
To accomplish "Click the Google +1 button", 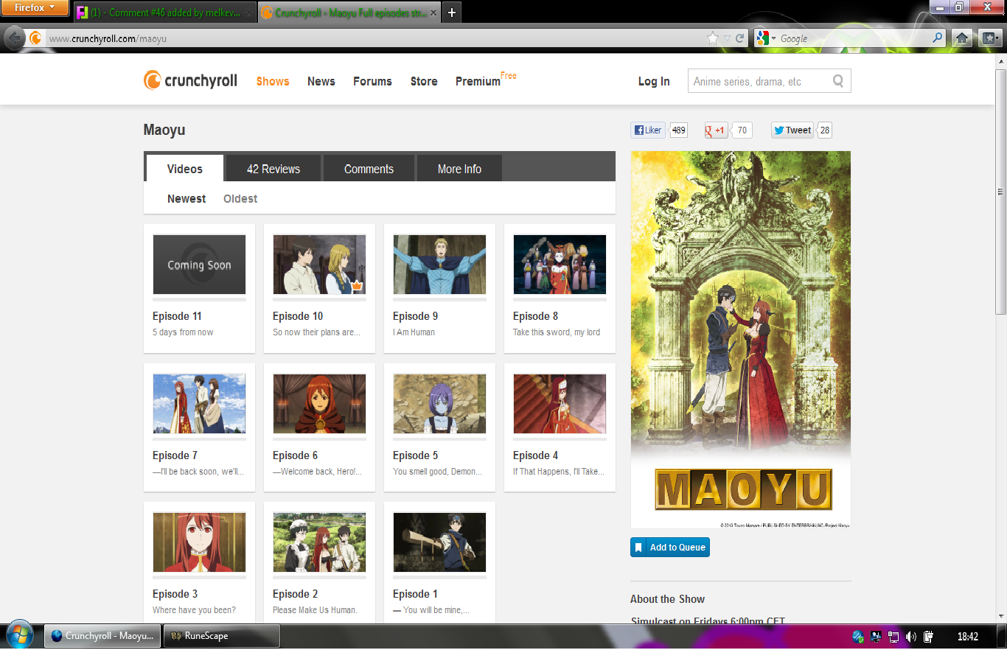I will tap(717, 130).
